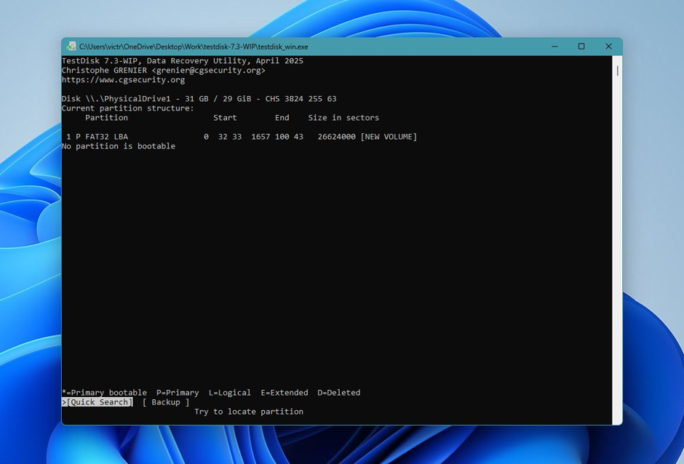Click the TestDisk 7.3-WIP version line
The image size is (684, 464).
click(183, 60)
